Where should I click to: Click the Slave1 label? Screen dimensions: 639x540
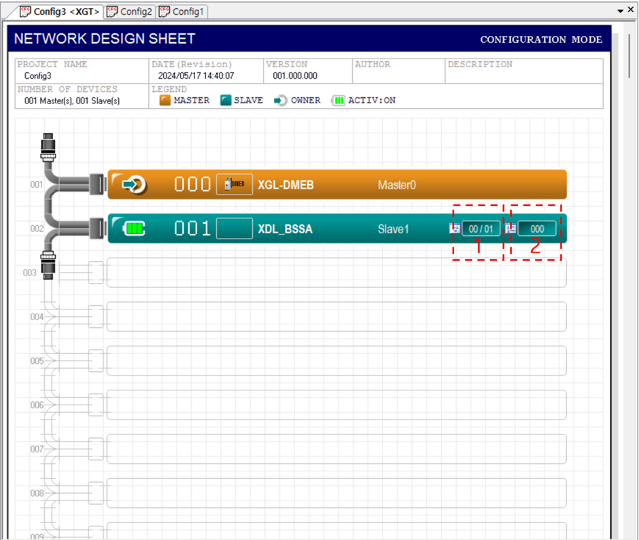coord(393,229)
